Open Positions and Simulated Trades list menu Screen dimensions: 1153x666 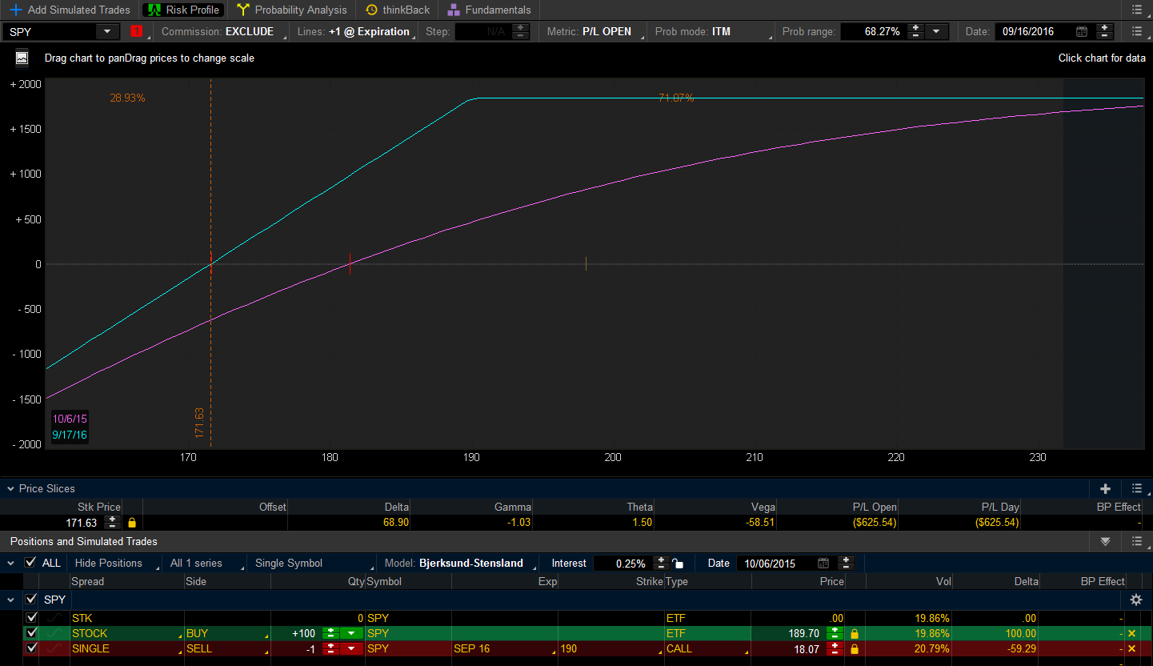[x=1137, y=542]
